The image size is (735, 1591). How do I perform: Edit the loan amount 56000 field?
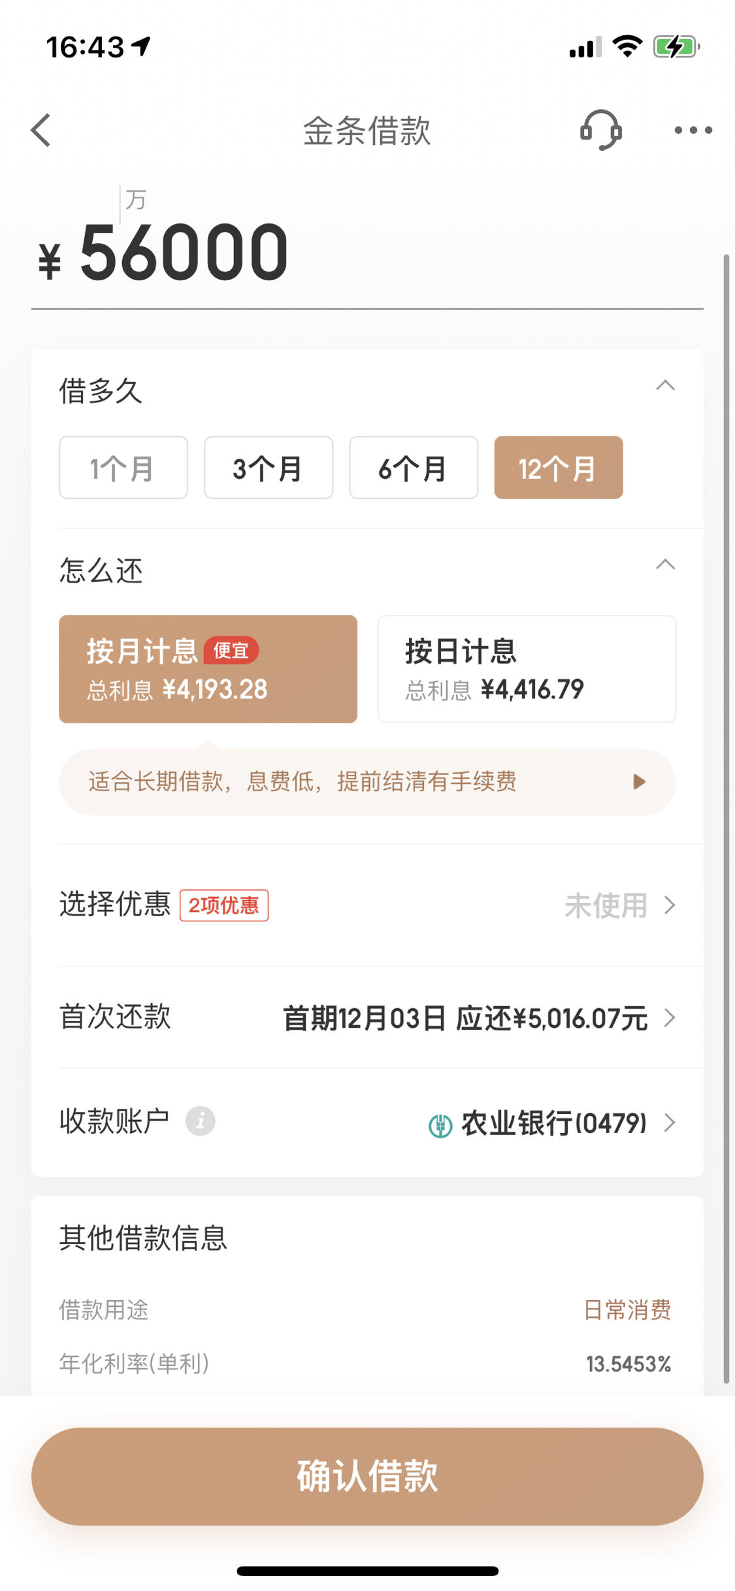pyautogui.click(x=367, y=252)
